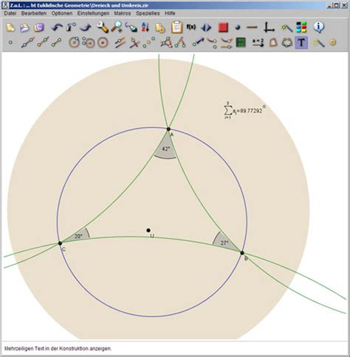This screenshot has width=350, height=357.
Task: Select the object tracker tool
Action: [x=227, y=43]
